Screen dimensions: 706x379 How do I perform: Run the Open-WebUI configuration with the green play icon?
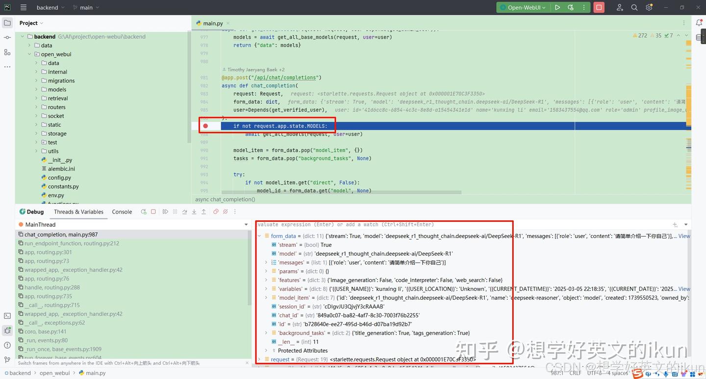pyautogui.click(x=558, y=7)
